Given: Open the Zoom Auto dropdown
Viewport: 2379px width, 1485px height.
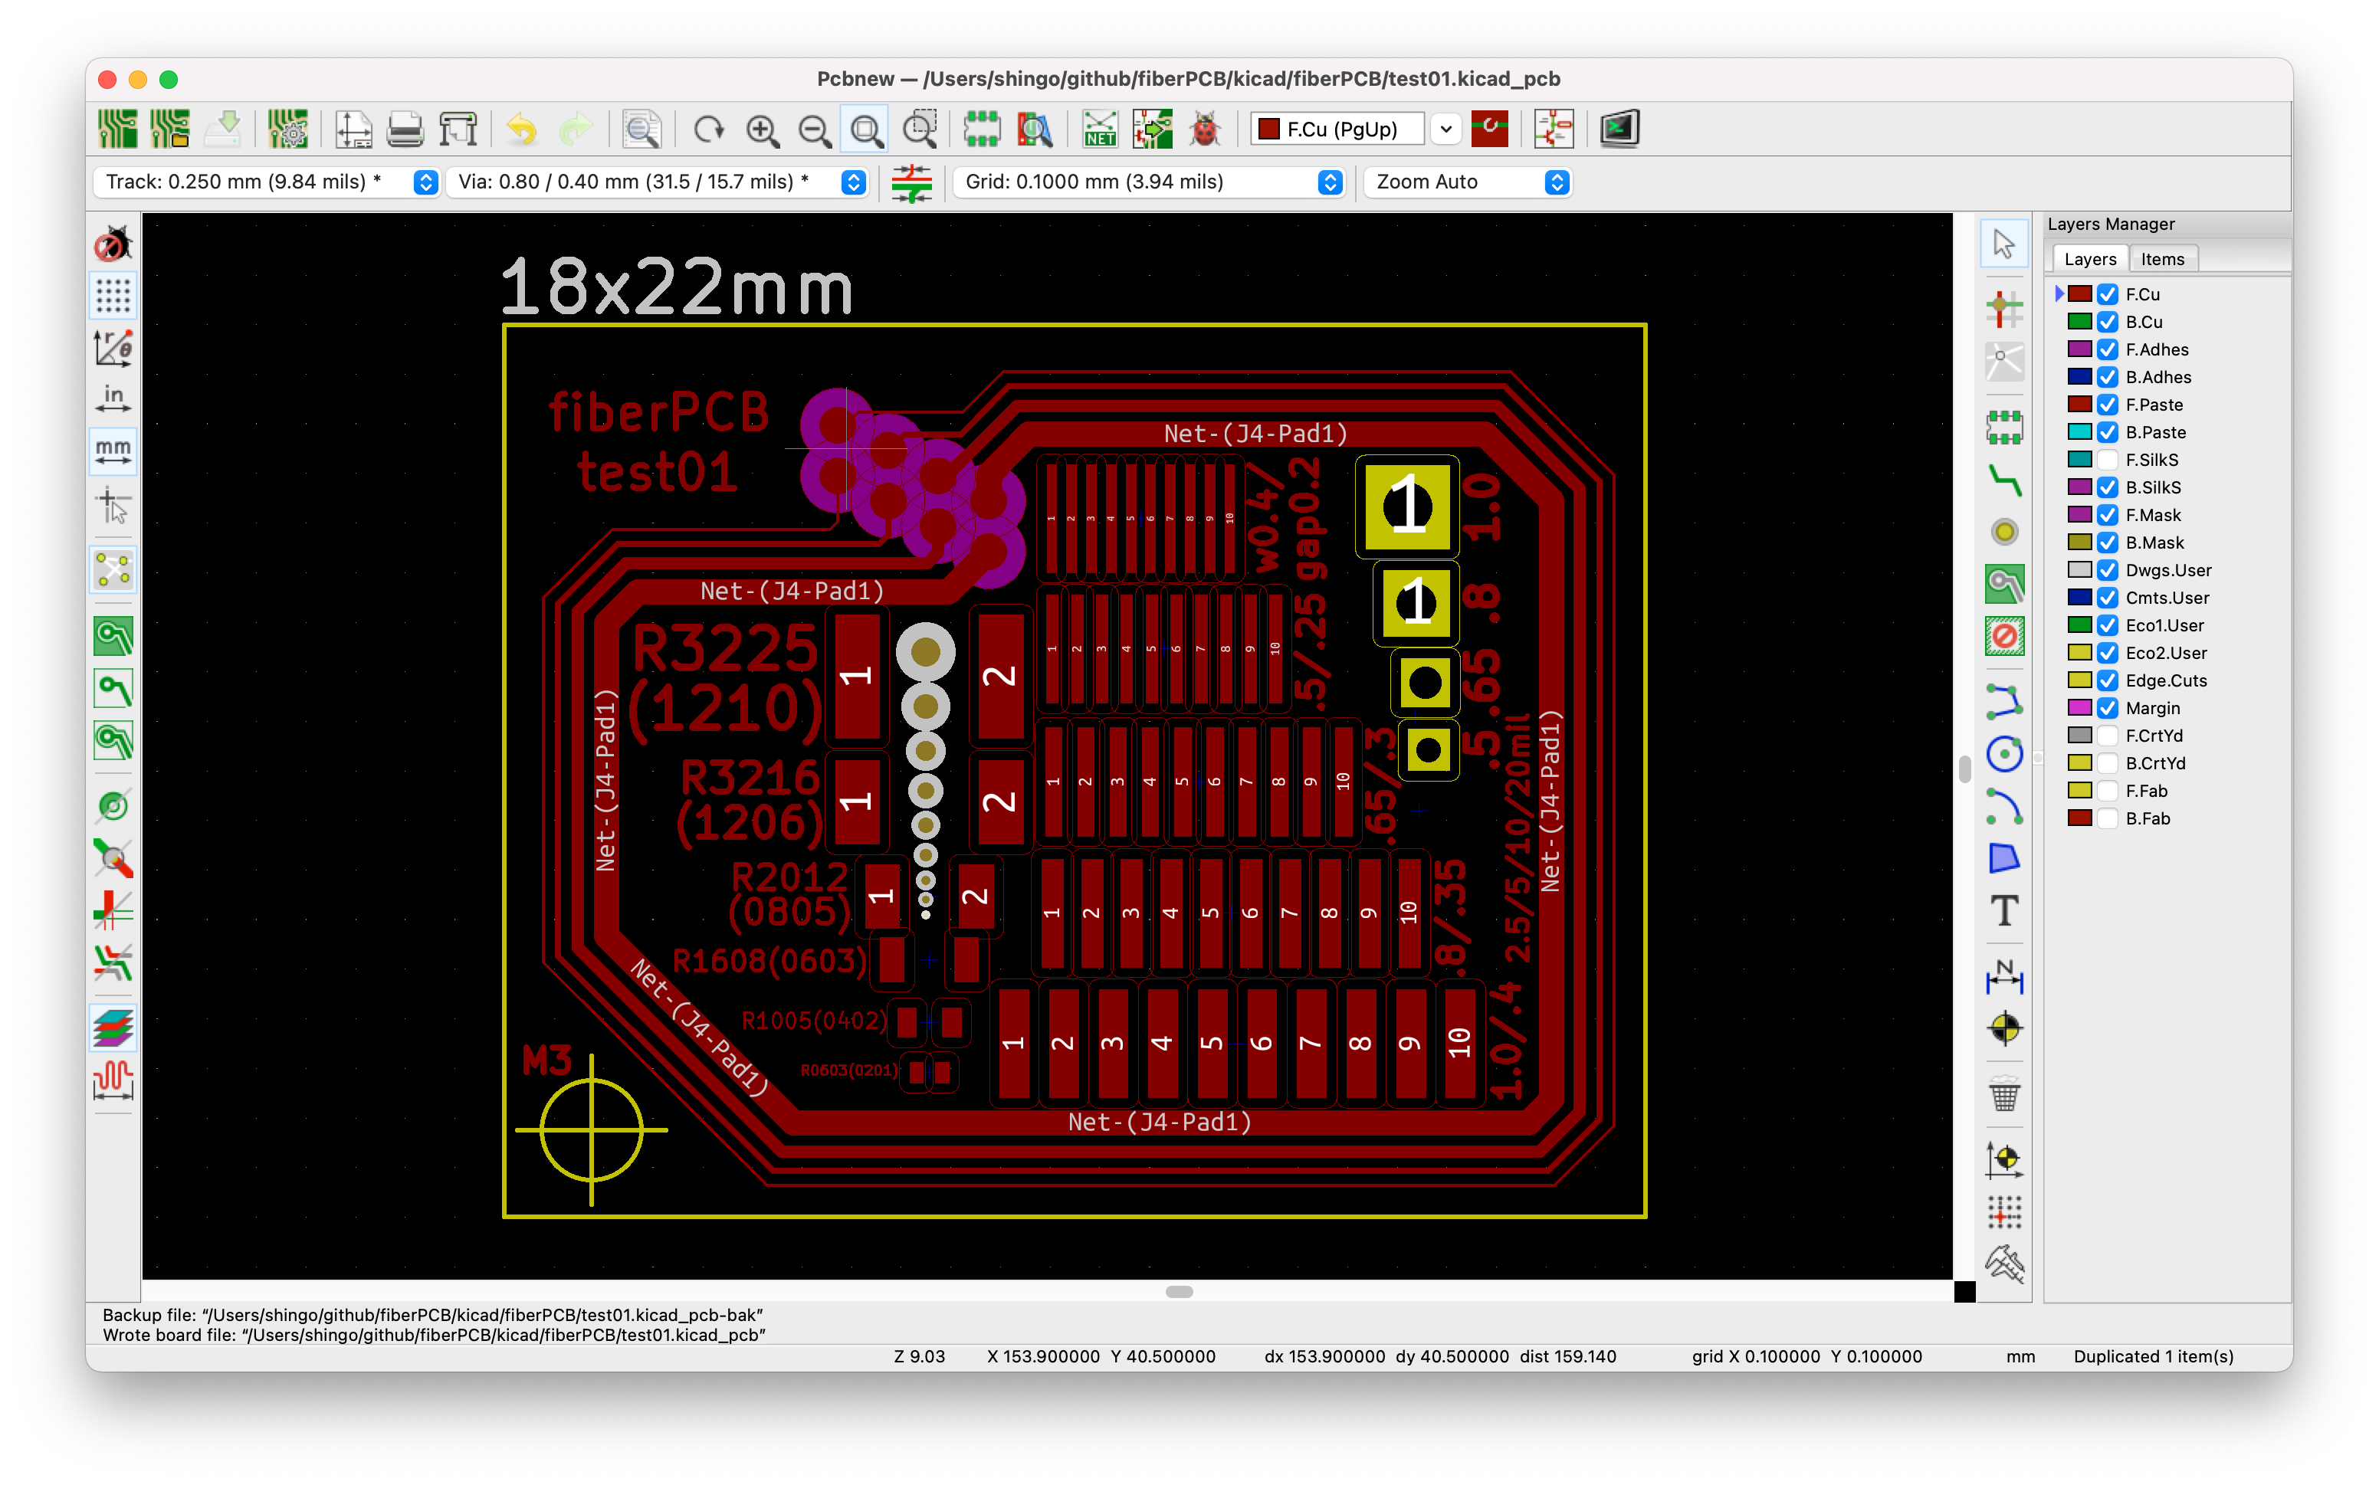Looking at the screenshot, I should [1556, 182].
